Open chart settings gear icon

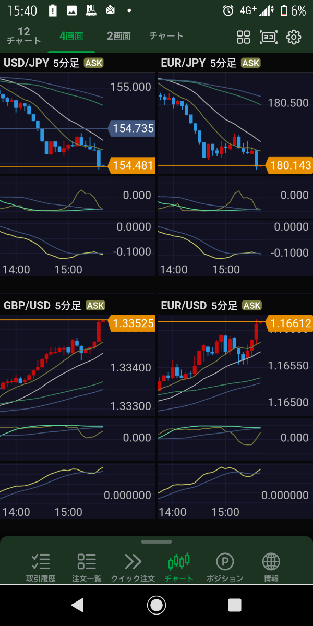click(x=294, y=37)
